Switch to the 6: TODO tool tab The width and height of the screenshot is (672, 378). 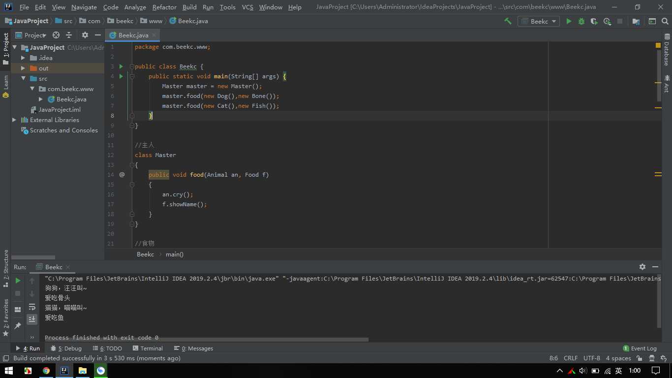(107, 348)
